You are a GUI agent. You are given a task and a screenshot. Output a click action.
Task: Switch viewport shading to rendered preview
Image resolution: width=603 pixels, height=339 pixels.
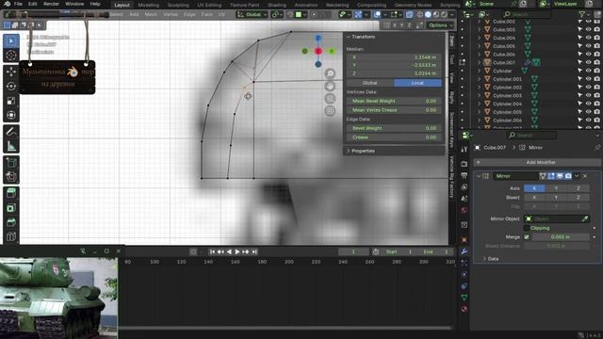tap(444, 15)
